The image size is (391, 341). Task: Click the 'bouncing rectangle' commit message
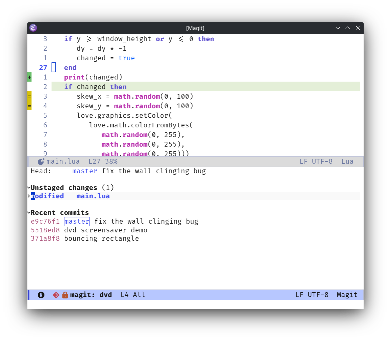101,238
